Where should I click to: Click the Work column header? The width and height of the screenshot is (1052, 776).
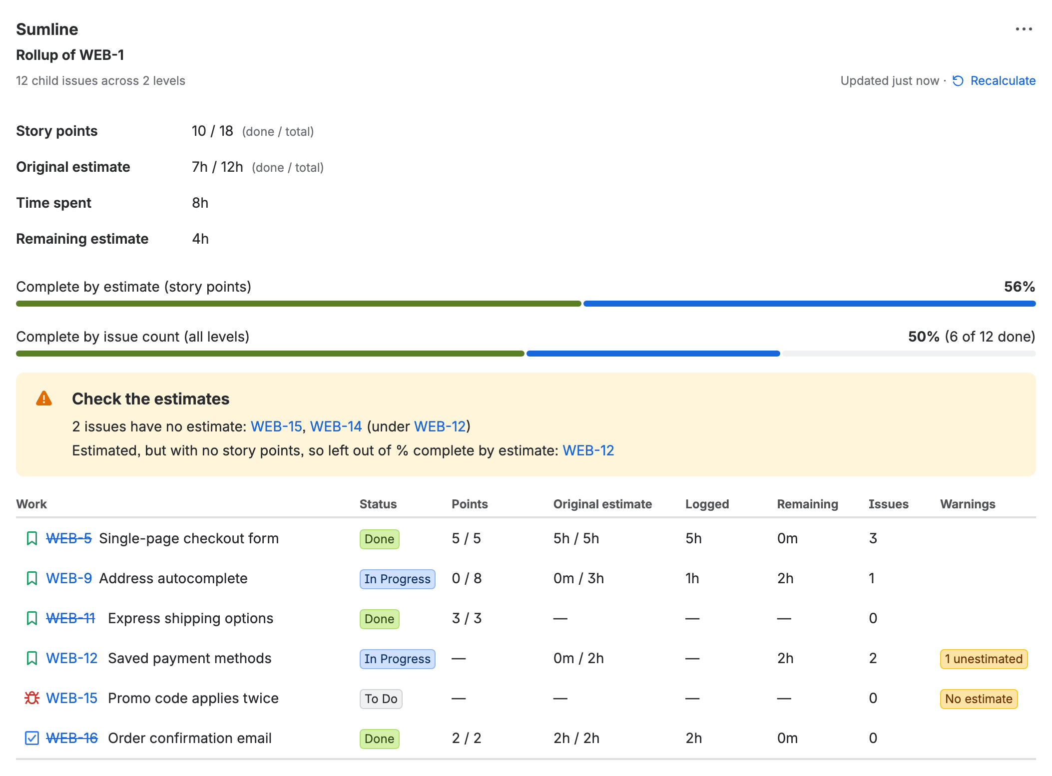(31, 504)
